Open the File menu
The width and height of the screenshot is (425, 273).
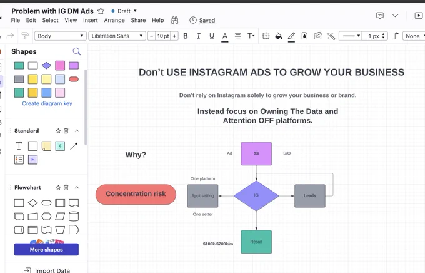(16, 20)
